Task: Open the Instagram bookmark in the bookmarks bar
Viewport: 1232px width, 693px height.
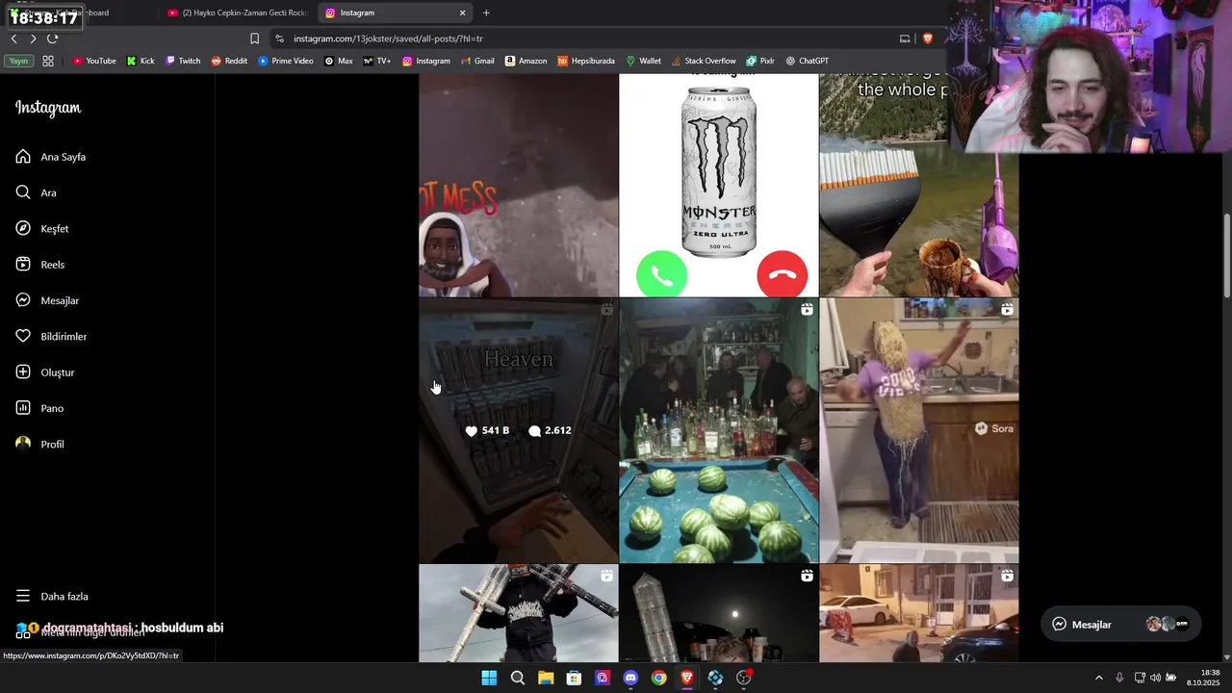Action: pyautogui.click(x=426, y=61)
